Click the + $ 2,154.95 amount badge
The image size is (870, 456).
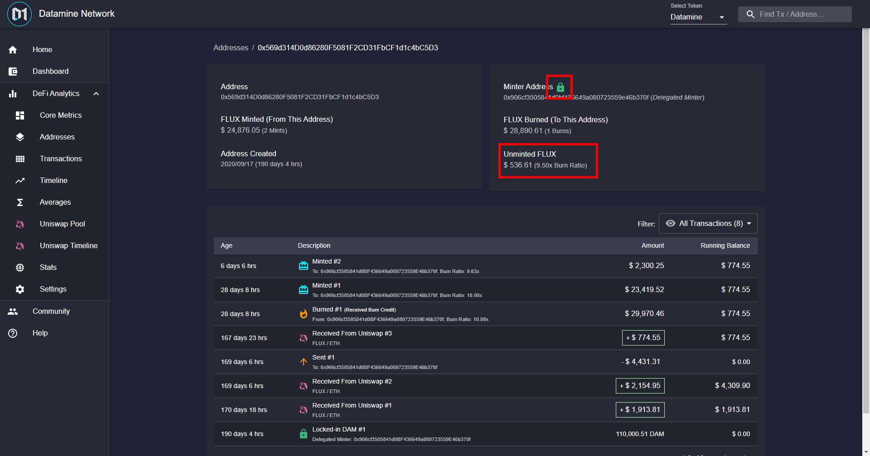[x=640, y=386]
